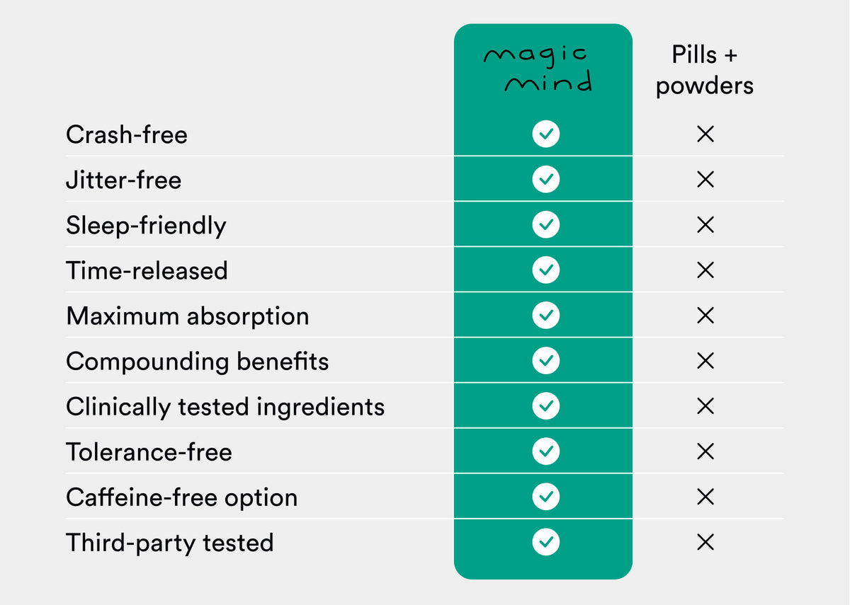
Task: Click the Sleep-friendly feature text
Action: (146, 226)
